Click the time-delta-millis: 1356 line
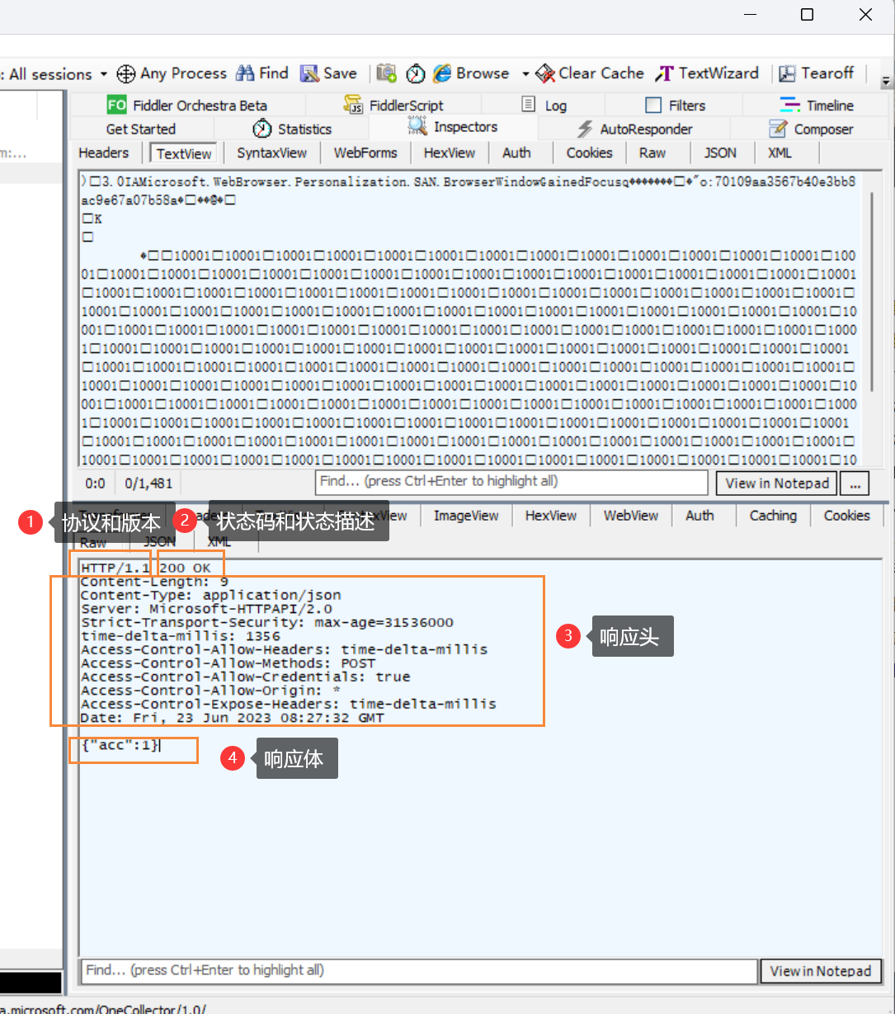Viewport: 895px width, 1014px height. point(181,636)
